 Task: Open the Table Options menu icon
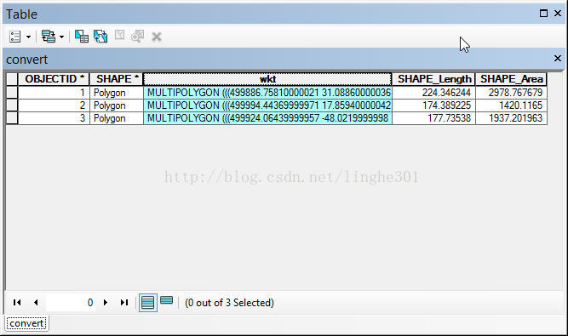[x=14, y=37]
